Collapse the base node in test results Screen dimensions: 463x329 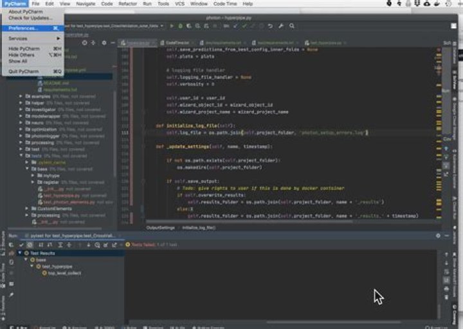point(26,260)
